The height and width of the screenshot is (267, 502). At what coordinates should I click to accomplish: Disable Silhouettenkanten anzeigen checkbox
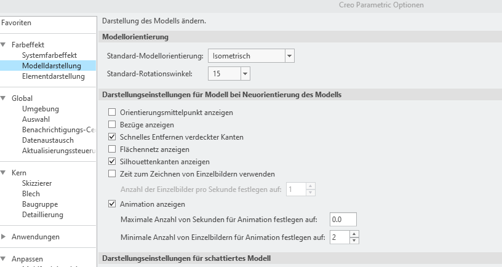tap(112, 161)
